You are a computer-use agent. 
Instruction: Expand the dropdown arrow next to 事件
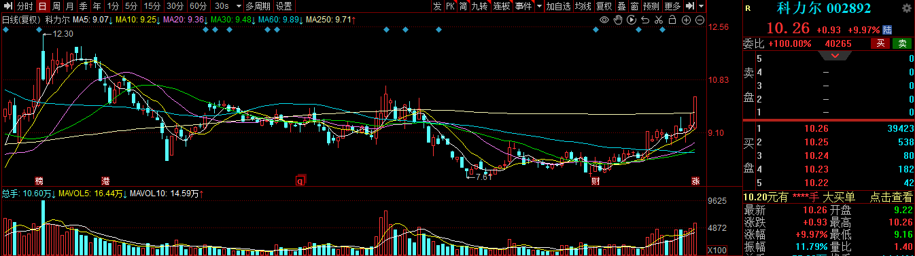click(539, 6)
